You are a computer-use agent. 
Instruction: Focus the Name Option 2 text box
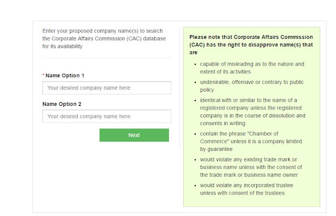107,116
